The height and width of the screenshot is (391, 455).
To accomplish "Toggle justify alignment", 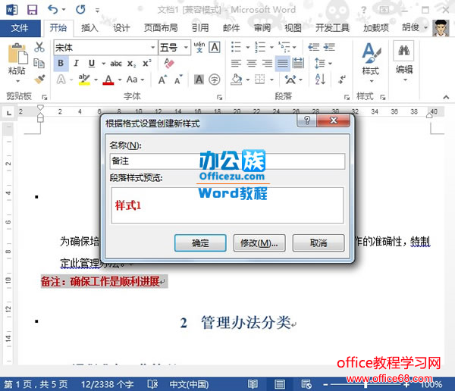I will pos(283,63).
